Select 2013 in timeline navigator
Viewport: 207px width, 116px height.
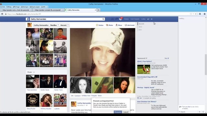(x=140, y=27)
